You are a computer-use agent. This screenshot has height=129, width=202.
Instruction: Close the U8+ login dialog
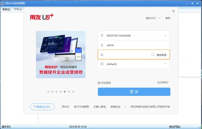click(x=173, y=11)
